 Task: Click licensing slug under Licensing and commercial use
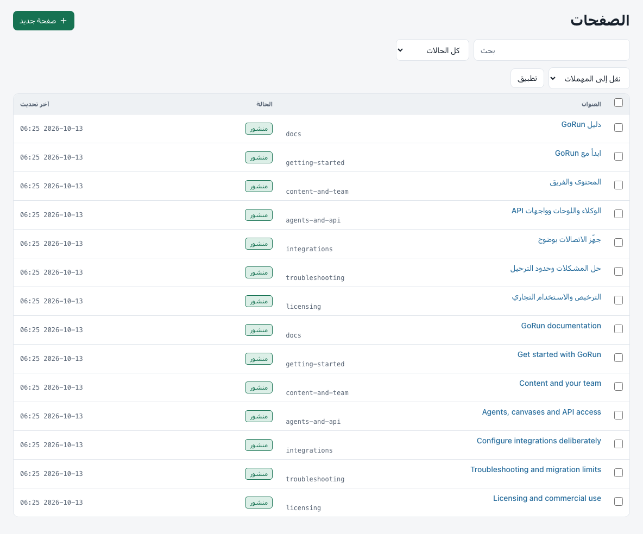coord(303,508)
